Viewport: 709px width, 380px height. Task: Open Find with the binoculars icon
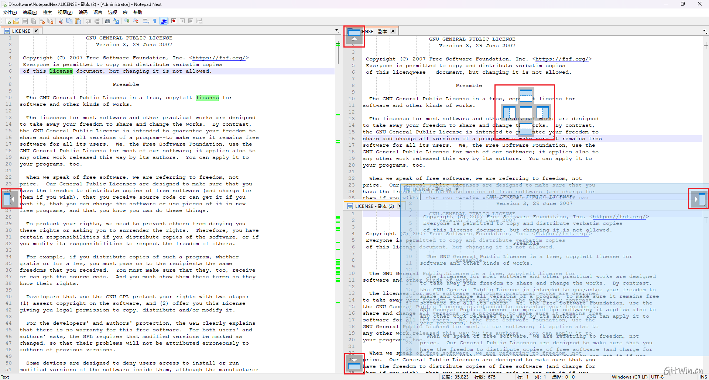[x=107, y=21]
